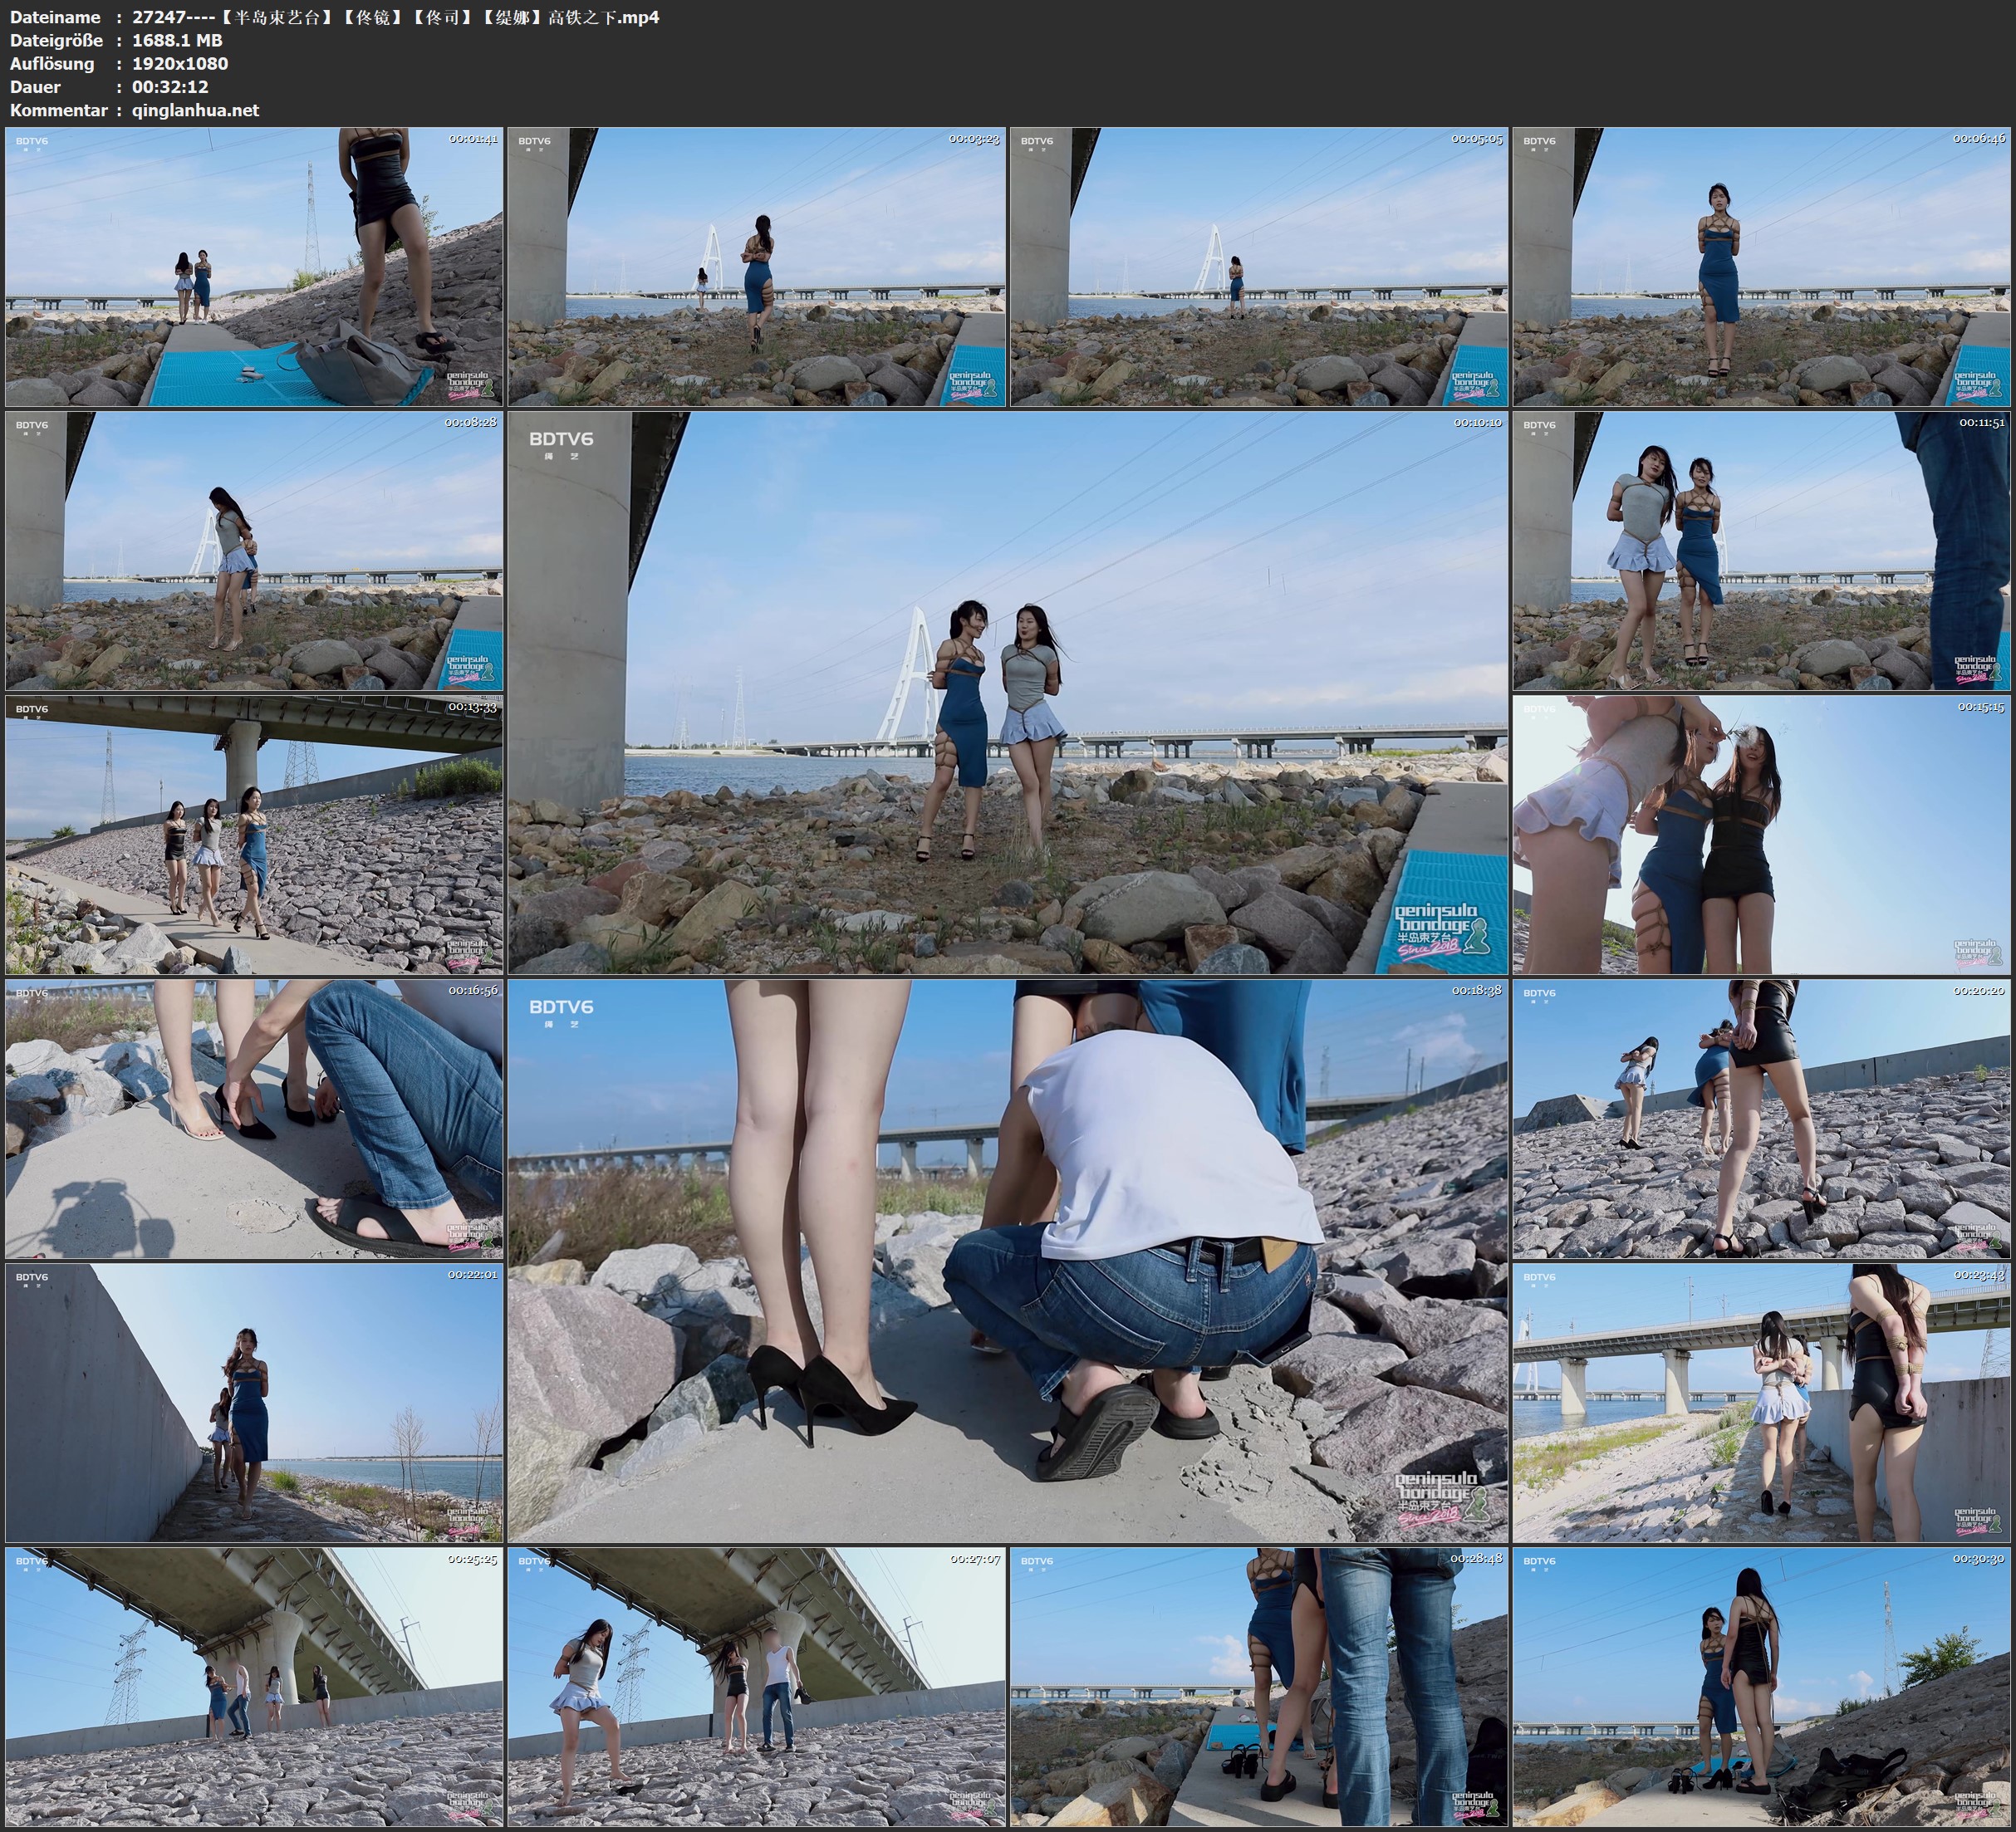
Task: Click the BDTV6 logo in the 00:18:38 frame
Action: pos(561,1007)
